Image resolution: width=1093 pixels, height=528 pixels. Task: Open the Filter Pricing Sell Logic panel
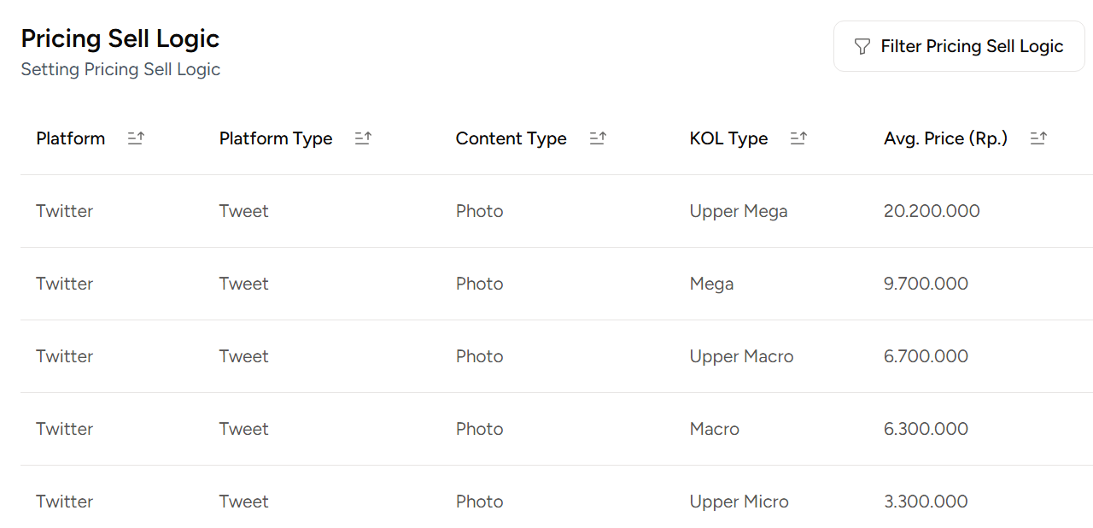coord(958,46)
